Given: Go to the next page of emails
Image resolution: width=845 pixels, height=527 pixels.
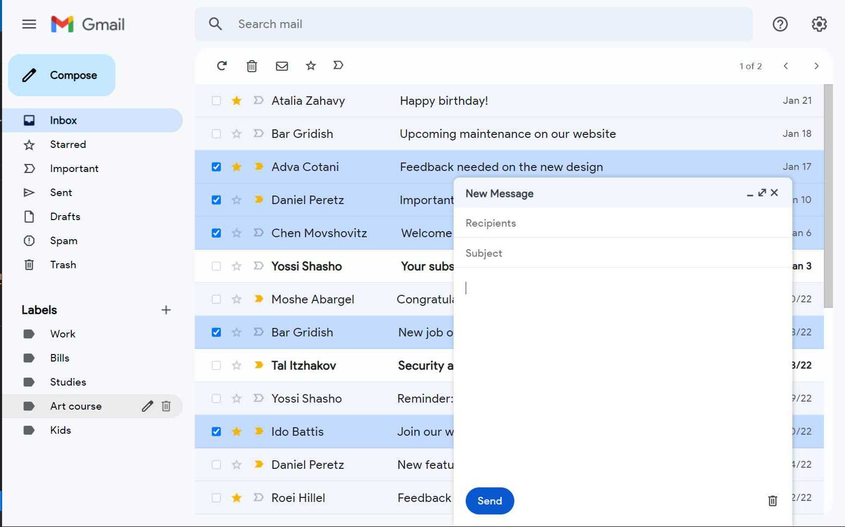Looking at the screenshot, I should click(x=816, y=66).
